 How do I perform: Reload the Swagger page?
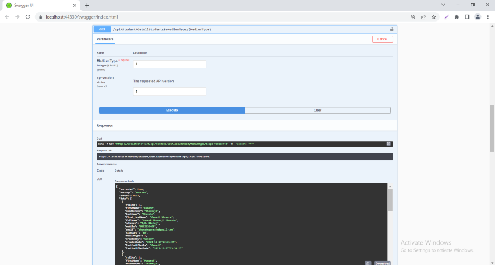tap(29, 17)
